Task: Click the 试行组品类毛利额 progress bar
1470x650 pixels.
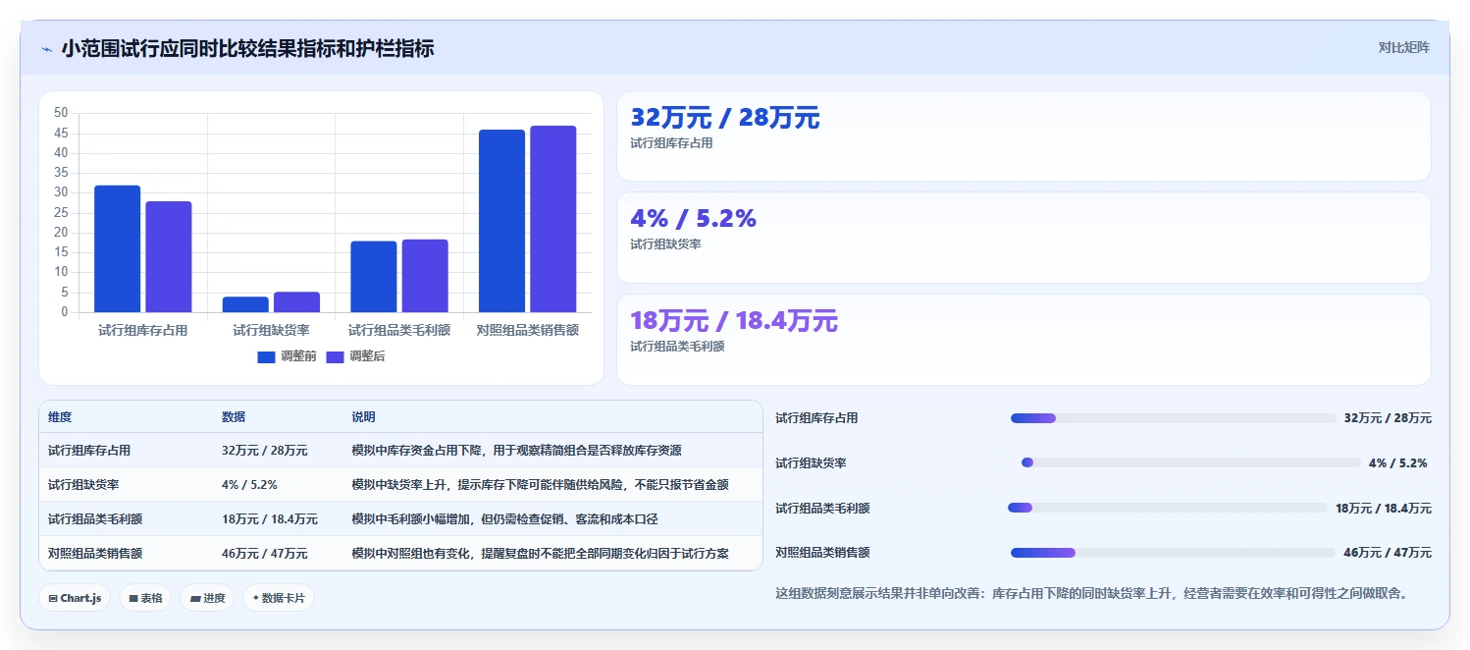Action: (x=1168, y=508)
